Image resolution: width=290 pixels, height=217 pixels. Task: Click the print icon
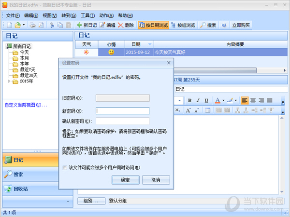pyautogui.click(x=32, y=25)
